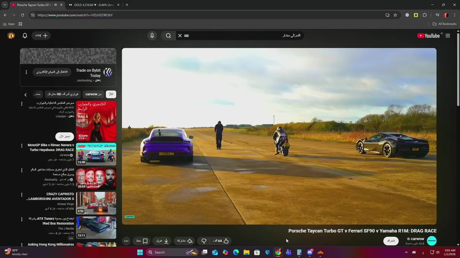The image size is (460, 258).
Task: Open the keyboard icon in the search box
Action: pos(187,35)
